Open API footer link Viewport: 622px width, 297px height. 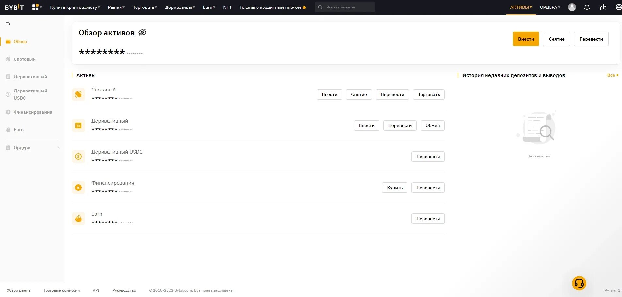click(96, 290)
